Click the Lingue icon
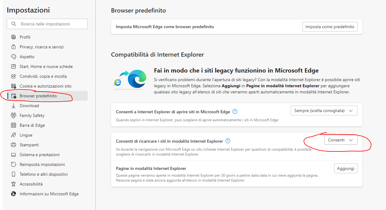 click(x=13, y=135)
